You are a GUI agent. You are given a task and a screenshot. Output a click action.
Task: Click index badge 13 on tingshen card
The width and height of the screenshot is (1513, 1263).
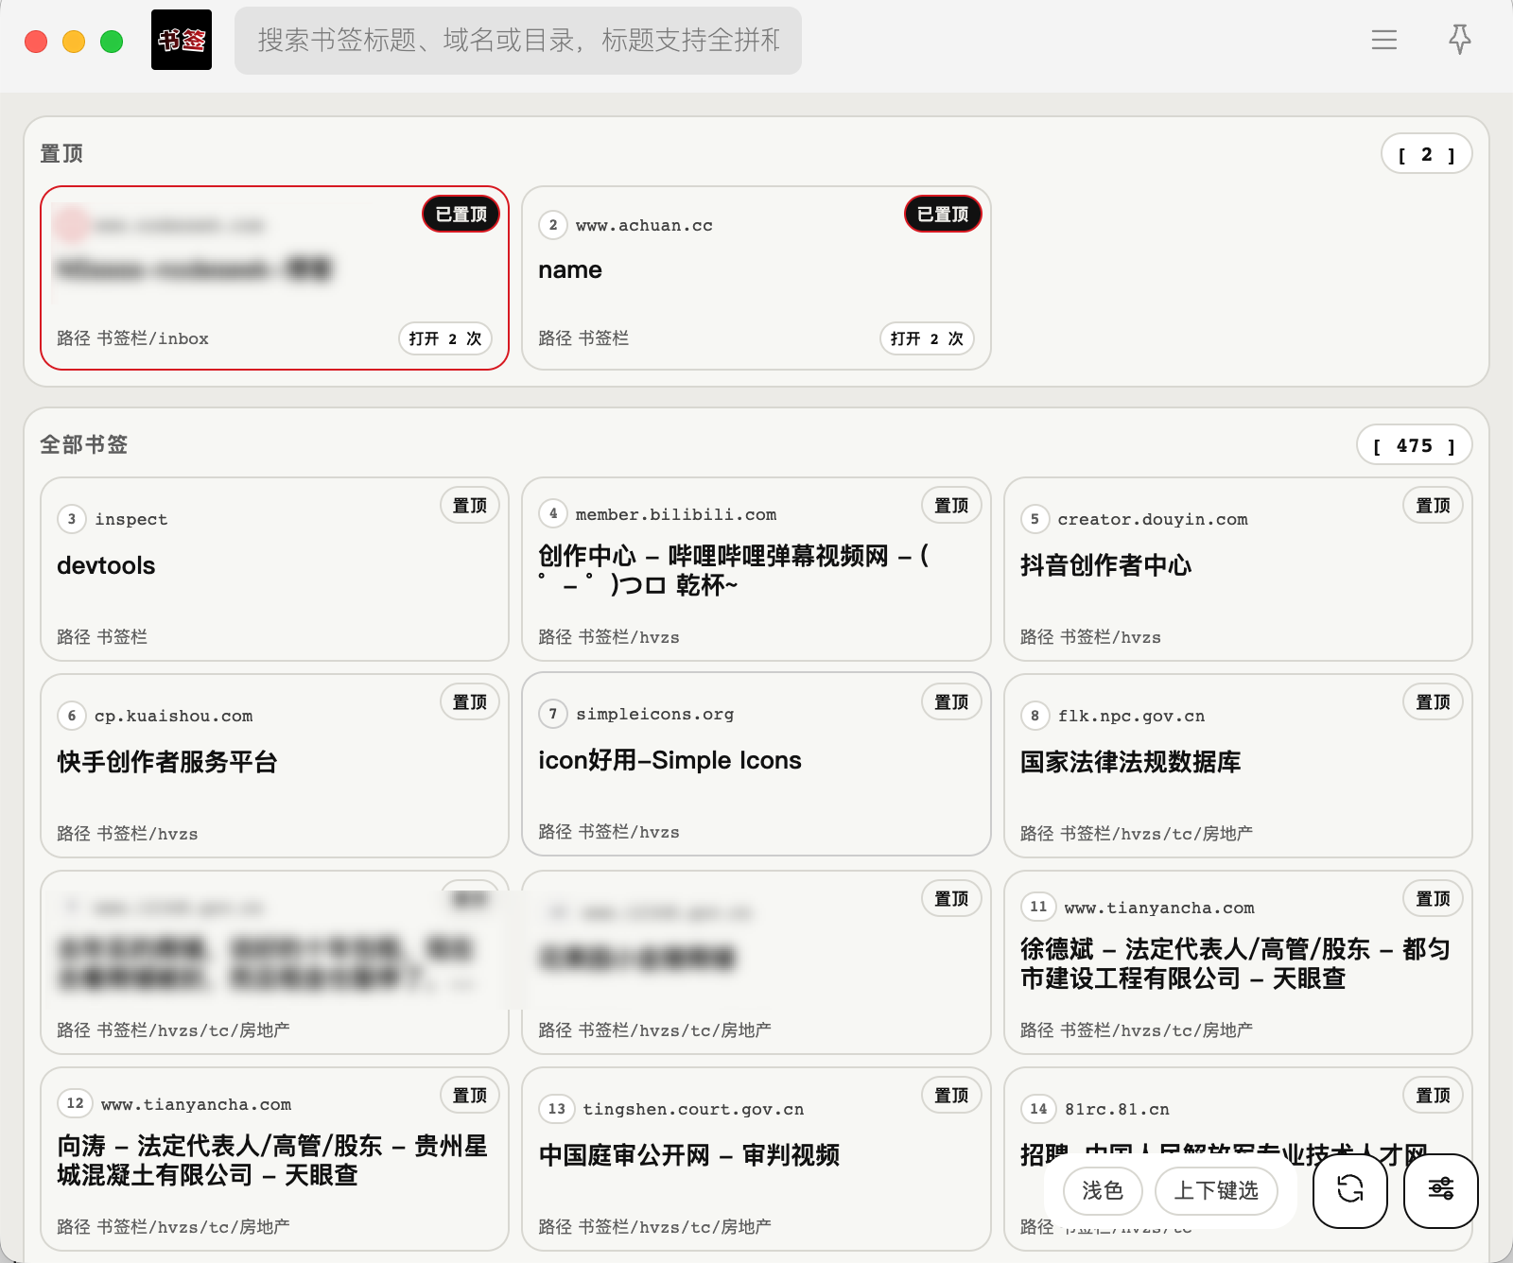tap(557, 1109)
